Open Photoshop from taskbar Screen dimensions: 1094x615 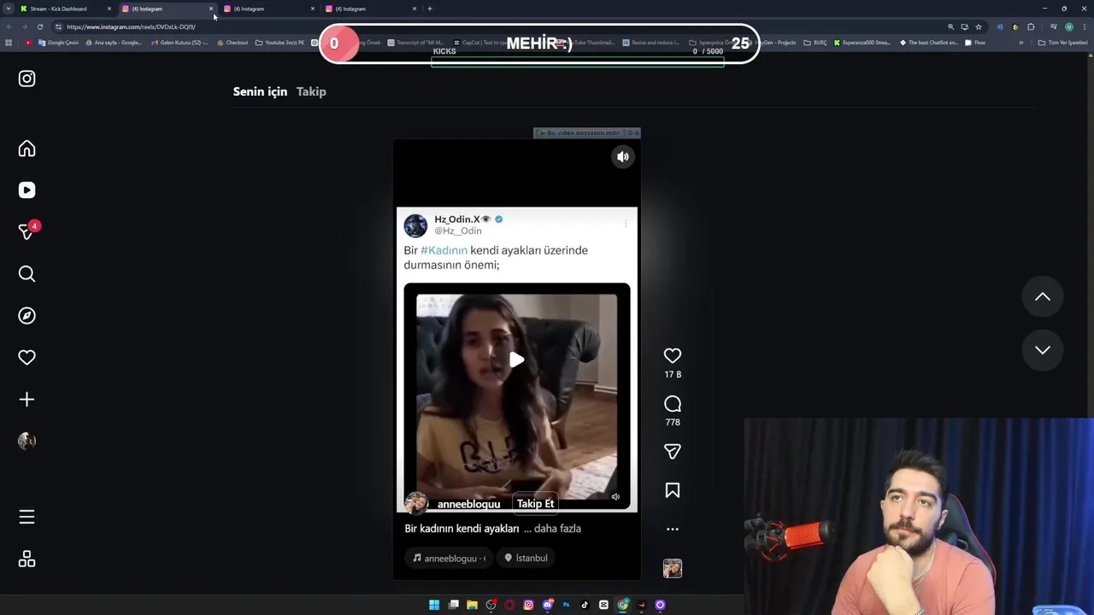[566, 605]
